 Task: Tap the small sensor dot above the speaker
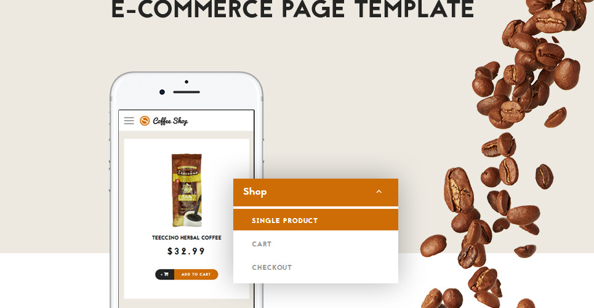[x=187, y=81]
